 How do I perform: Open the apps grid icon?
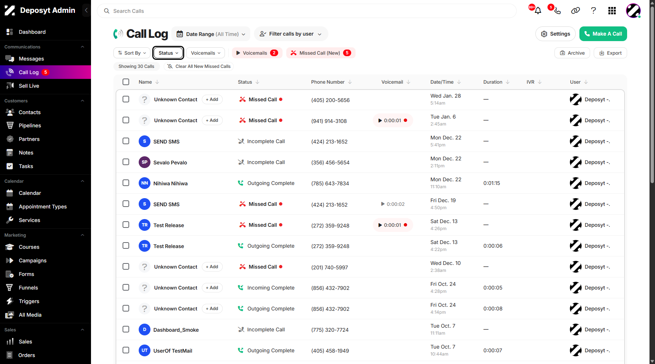pyautogui.click(x=612, y=11)
